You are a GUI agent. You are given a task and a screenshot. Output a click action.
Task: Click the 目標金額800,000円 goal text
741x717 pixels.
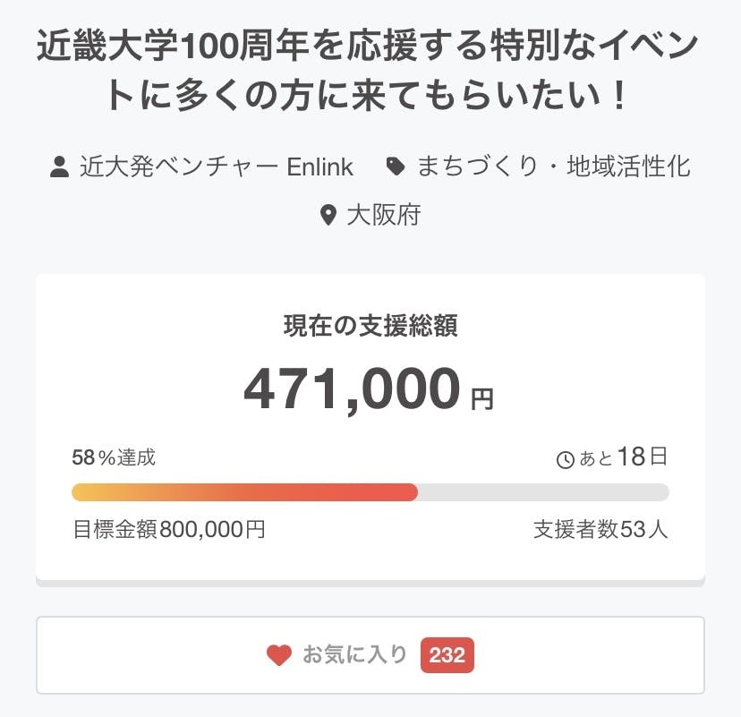coord(168,529)
